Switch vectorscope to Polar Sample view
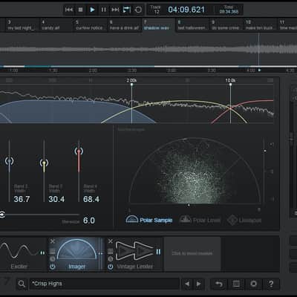The height and width of the screenshot is (297, 297). (x=149, y=220)
